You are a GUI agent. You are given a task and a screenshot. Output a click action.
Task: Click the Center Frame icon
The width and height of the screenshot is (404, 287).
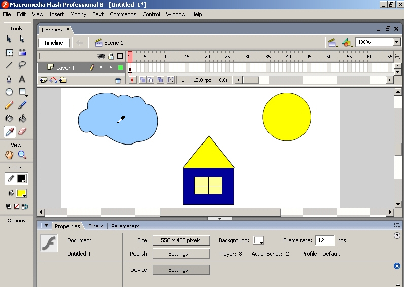(132, 80)
